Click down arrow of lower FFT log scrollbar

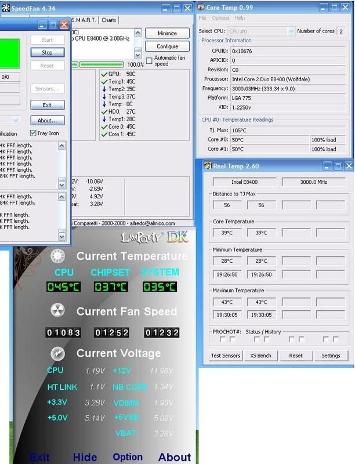62,237
